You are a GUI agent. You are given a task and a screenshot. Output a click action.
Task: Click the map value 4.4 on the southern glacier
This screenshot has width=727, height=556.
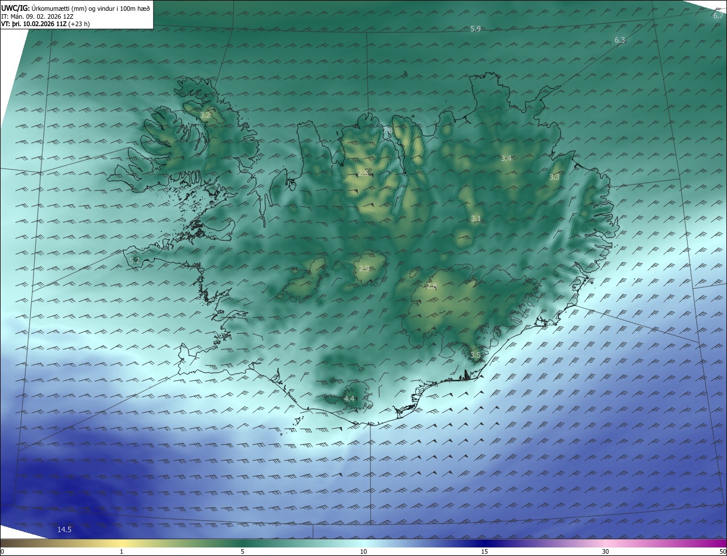click(349, 399)
